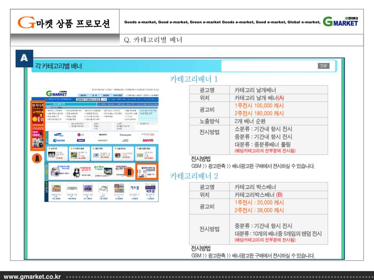Click the 'Q. 카테고리별 배너' subtitle

pyautogui.click(x=153, y=40)
